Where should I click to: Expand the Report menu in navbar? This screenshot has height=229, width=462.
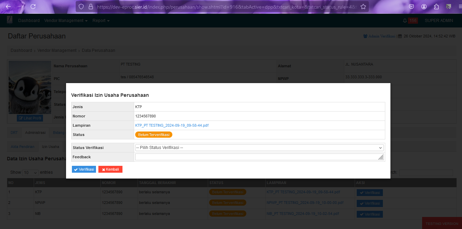101,21
